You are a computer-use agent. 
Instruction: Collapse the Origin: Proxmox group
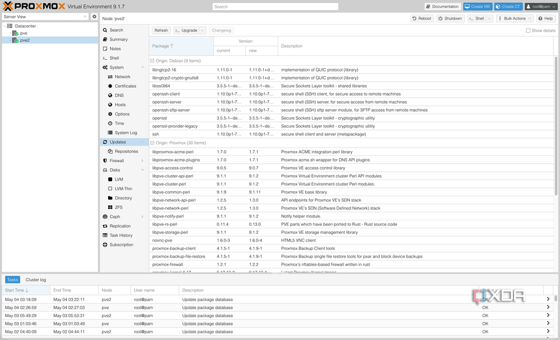click(x=152, y=143)
